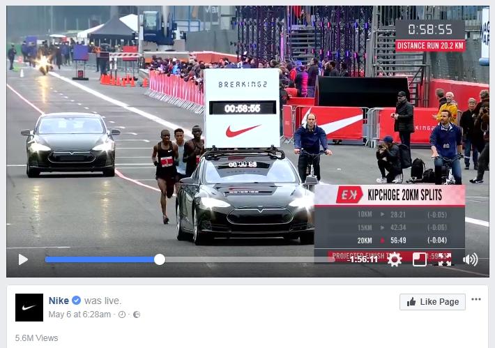The height and width of the screenshot is (348, 495).
Task: Play the Nike live video
Action: click(23, 259)
